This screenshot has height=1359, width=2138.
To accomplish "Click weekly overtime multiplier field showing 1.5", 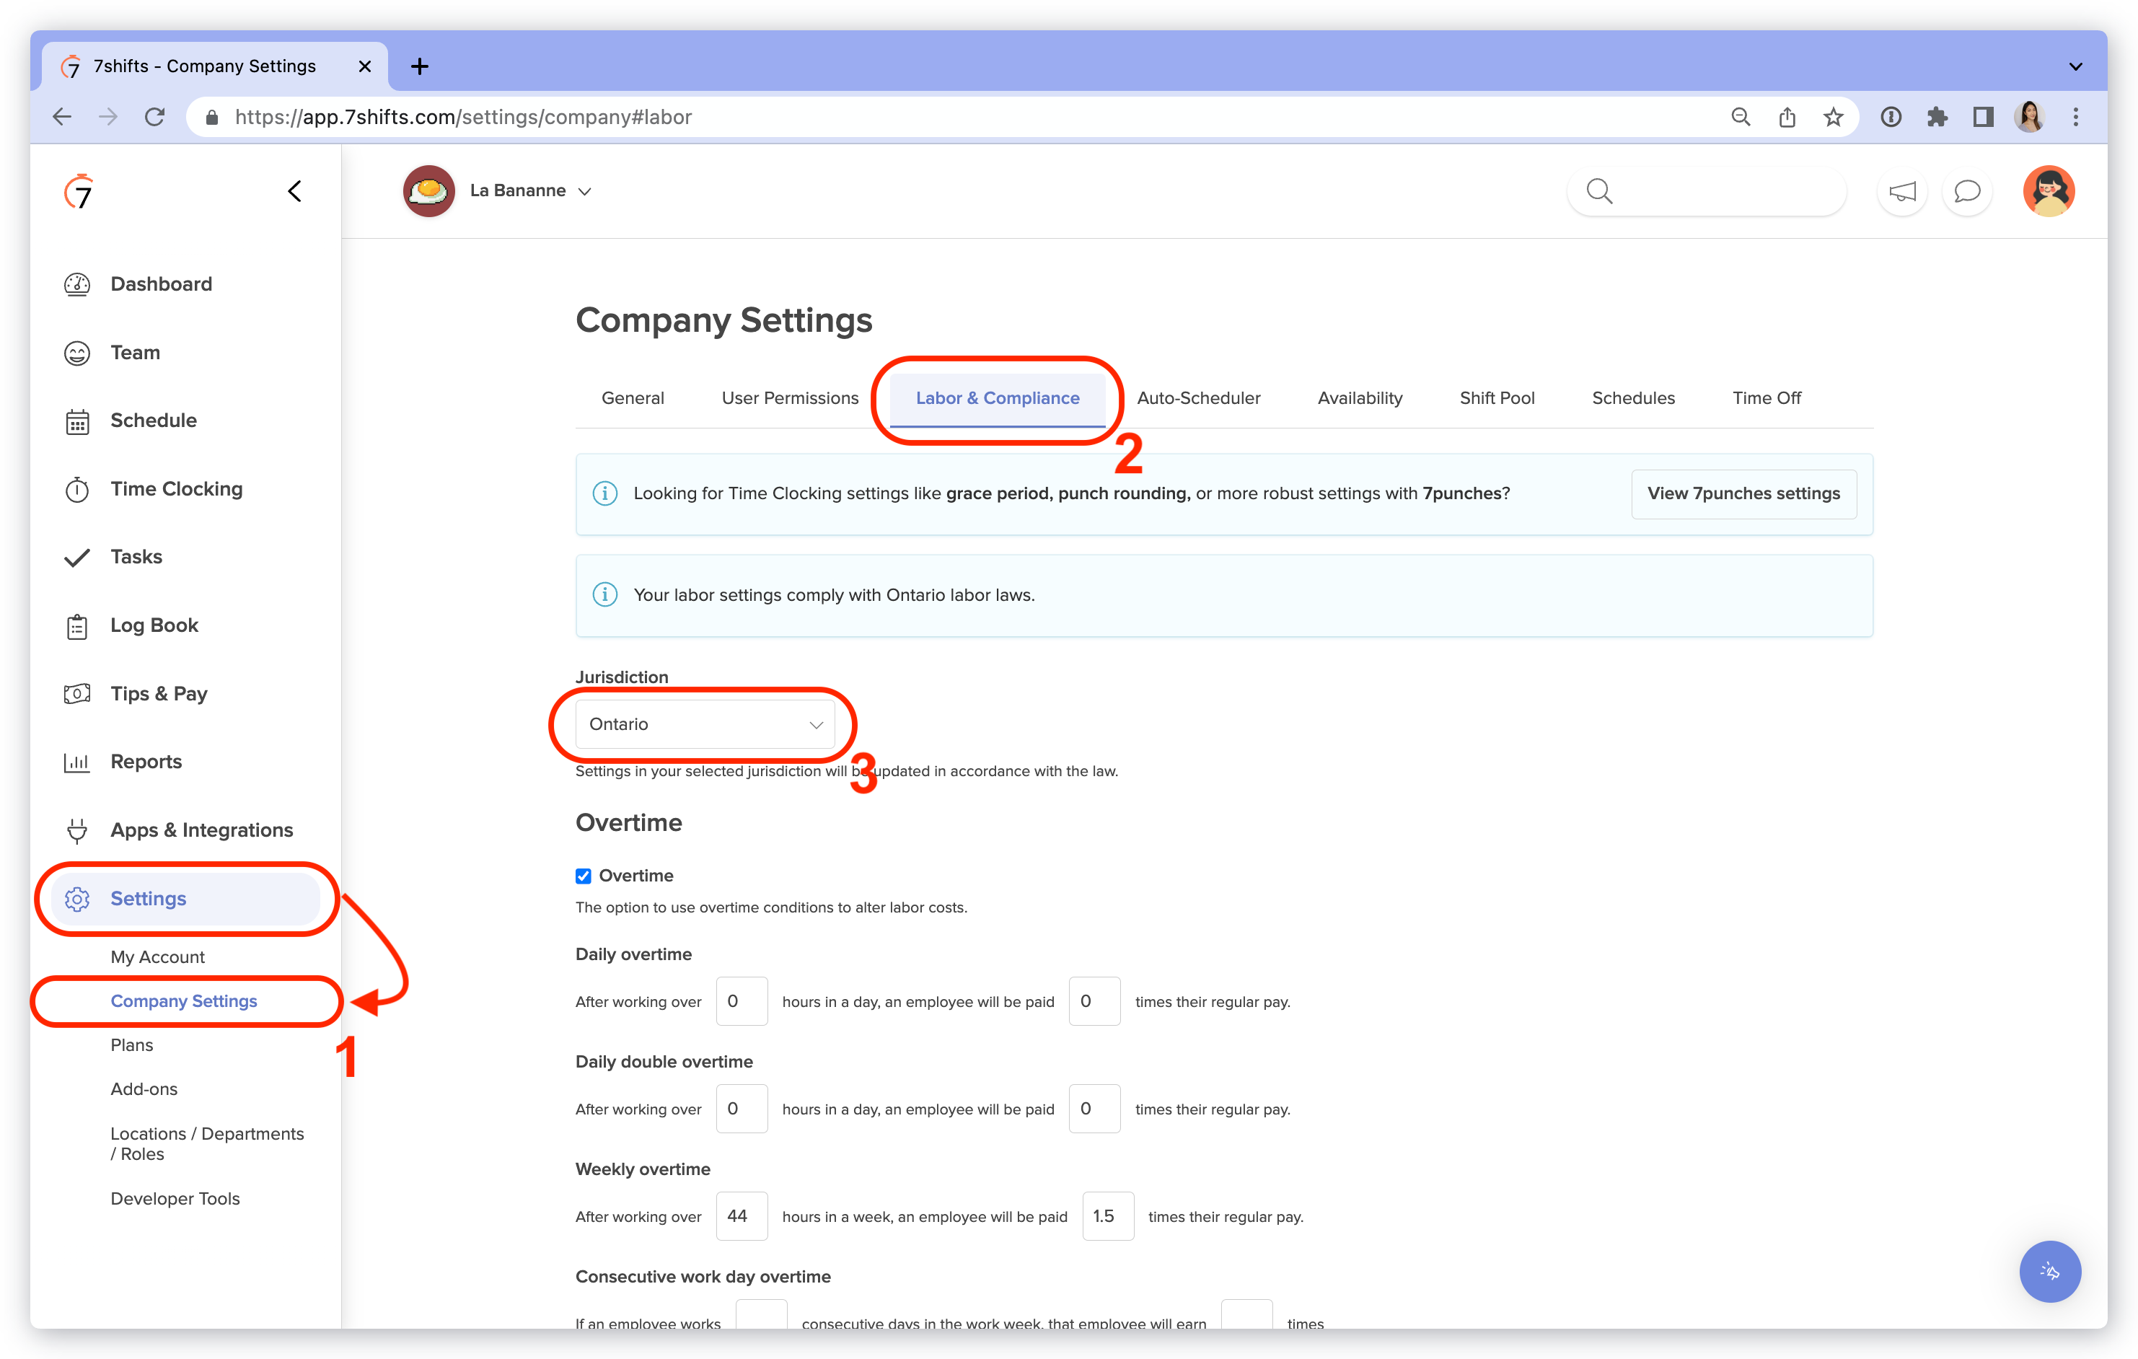I will [x=1107, y=1216].
